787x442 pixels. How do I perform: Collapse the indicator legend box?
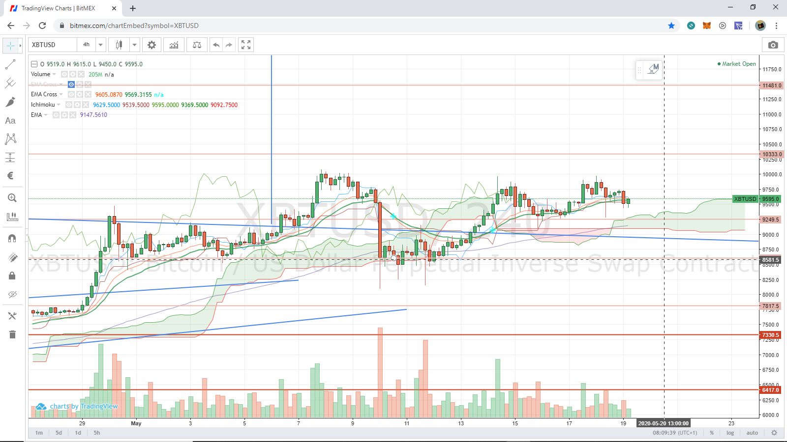click(34, 64)
